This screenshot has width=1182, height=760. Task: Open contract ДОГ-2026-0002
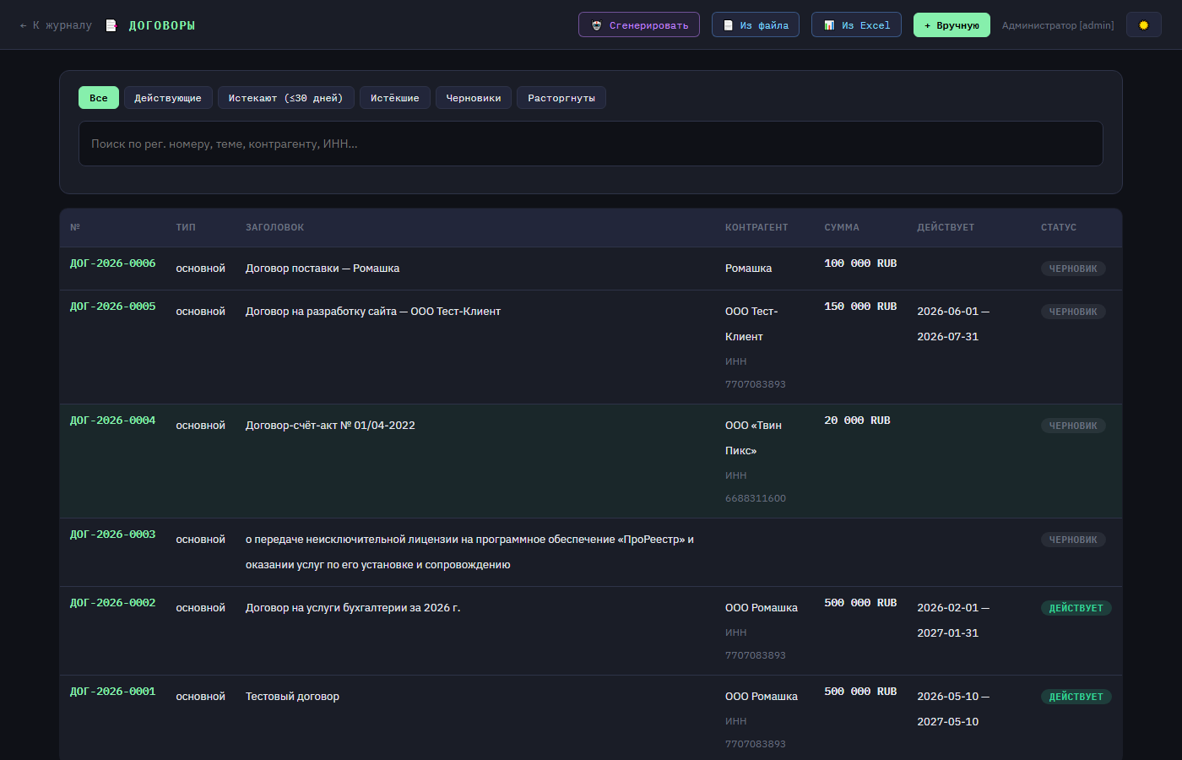pyautogui.click(x=112, y=603)
